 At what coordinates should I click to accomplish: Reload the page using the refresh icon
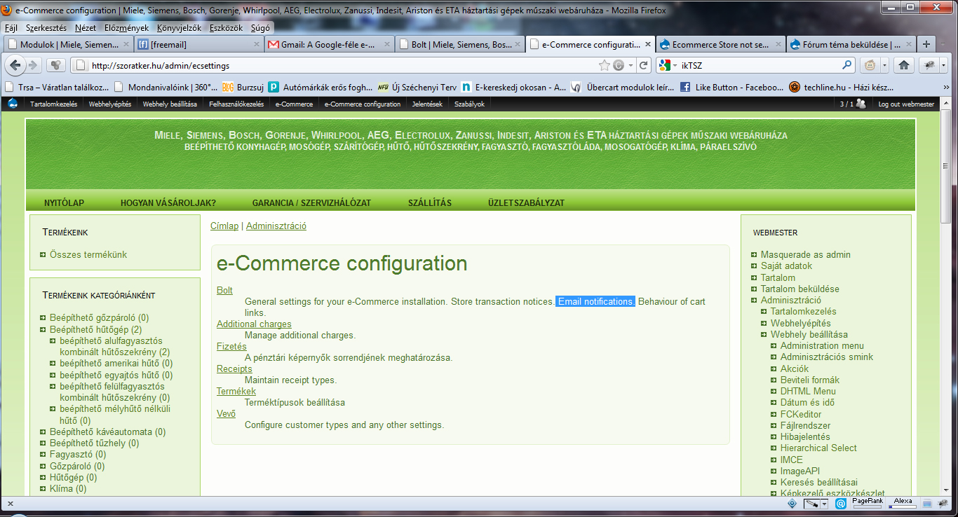[642, 65]
